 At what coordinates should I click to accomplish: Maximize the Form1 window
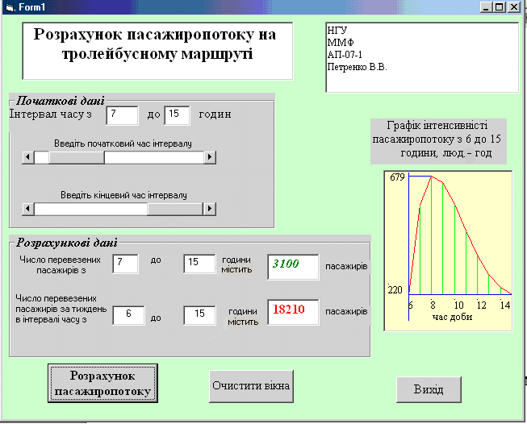pos(499,7)
